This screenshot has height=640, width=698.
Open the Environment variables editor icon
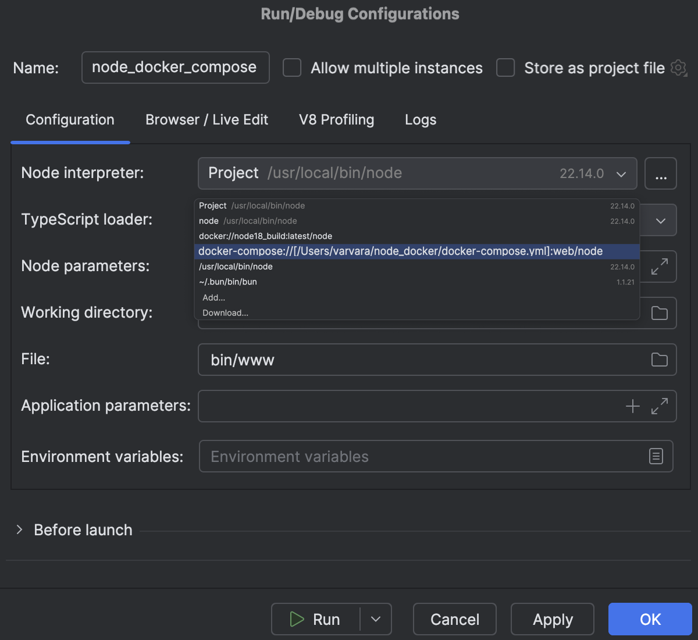656,456
